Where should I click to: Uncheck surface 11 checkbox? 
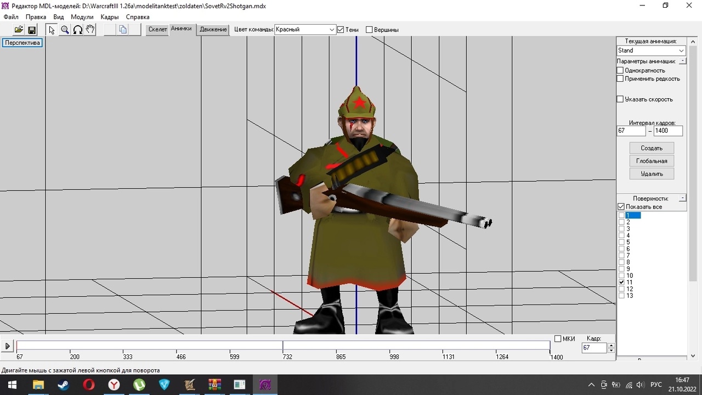(x=621, y=282)
